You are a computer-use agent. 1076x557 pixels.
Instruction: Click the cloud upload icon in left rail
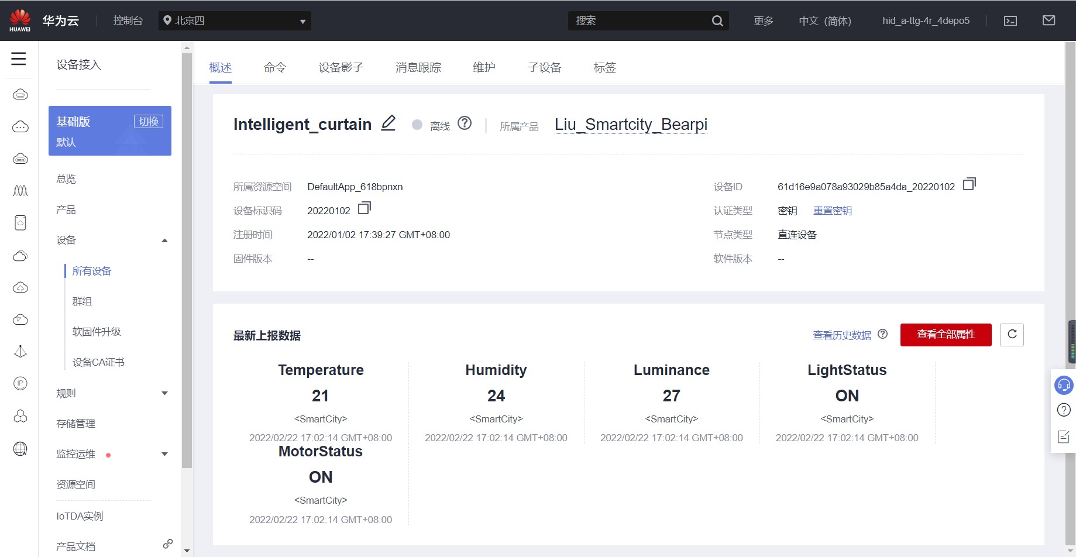[x=20, y=287]
